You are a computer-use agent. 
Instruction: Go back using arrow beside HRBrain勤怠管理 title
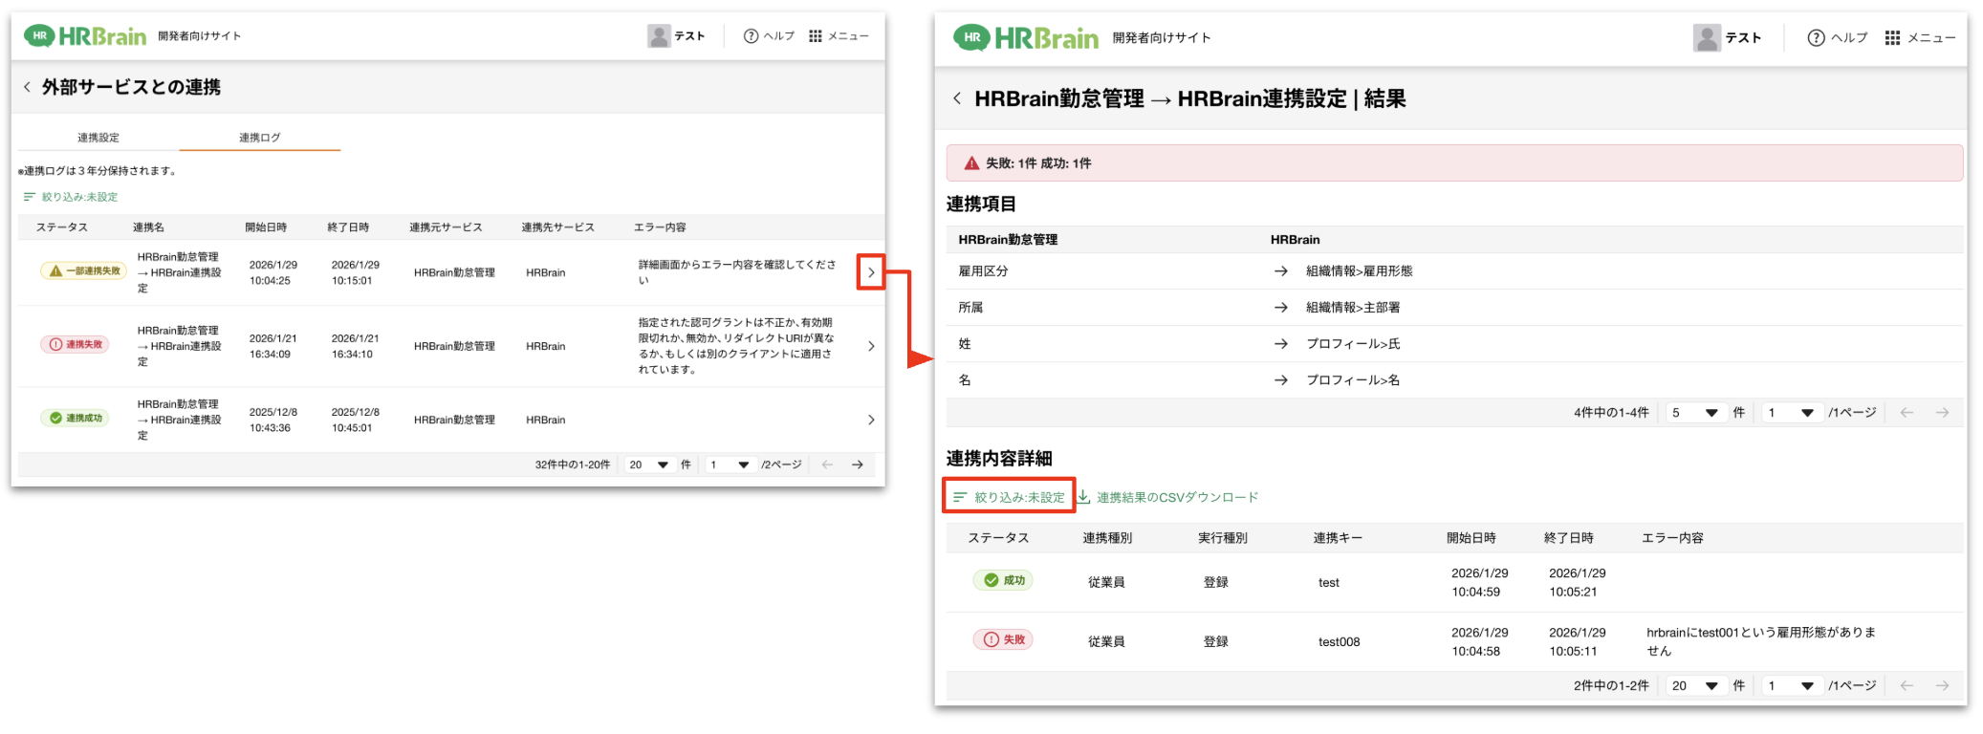point(957,98)
